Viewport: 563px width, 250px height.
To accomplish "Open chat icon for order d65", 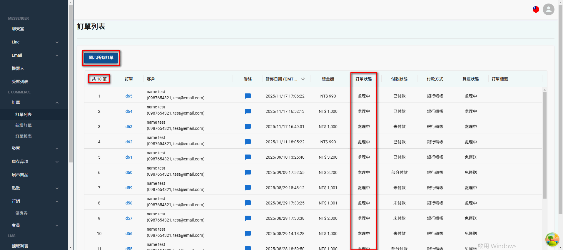I will tap(248, 96).
